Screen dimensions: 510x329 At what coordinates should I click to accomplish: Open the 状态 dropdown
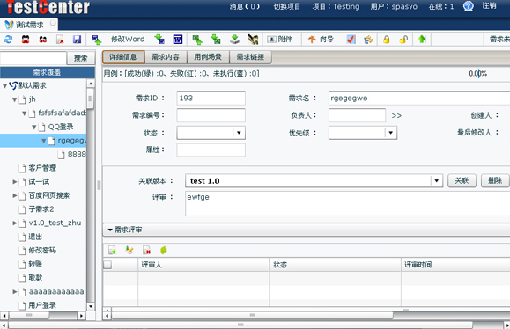tap(239, 133)
